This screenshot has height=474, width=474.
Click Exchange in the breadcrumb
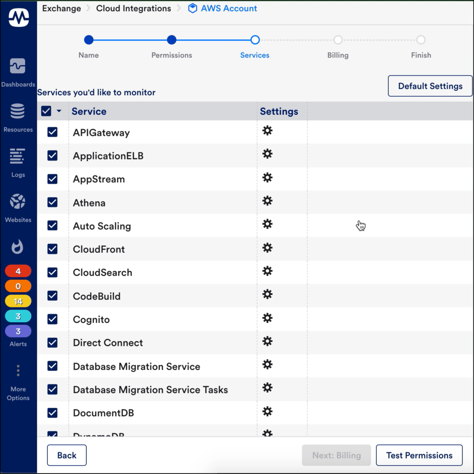[x=62, y=8]
